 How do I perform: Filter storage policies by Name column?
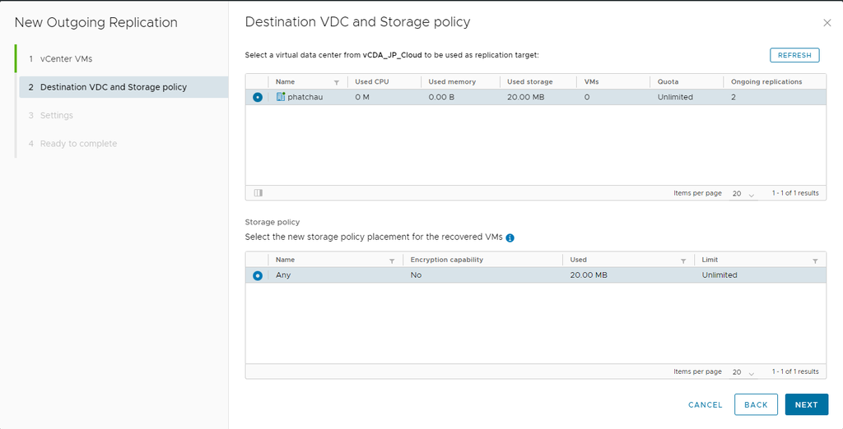pyautogui.click(x=392, y=261)
